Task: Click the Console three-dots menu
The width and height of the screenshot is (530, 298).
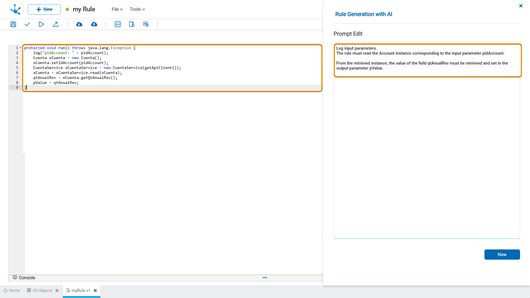Action: tap(265, 278)
